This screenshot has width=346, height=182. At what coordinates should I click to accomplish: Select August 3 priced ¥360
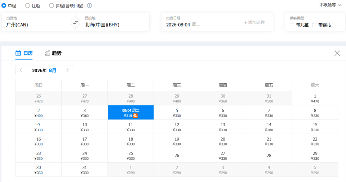(x=84, y=112)
